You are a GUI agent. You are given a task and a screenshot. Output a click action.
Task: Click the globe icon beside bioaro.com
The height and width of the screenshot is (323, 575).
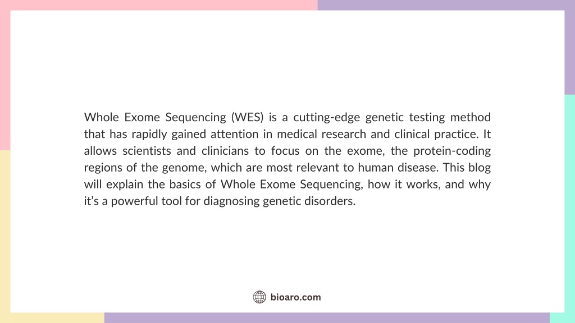259,297
